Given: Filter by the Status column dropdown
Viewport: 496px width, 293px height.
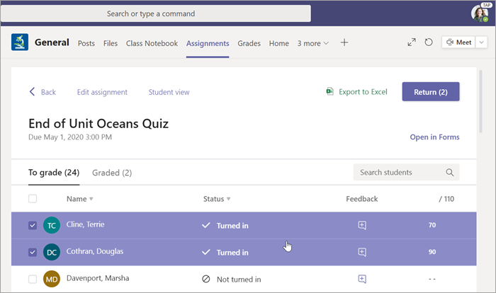Looking at the screenshot, I should (217, 199).
